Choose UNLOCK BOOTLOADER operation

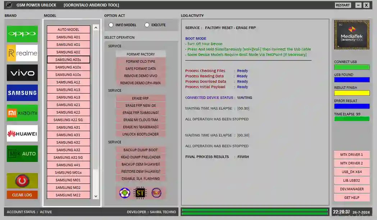point(141,134)
